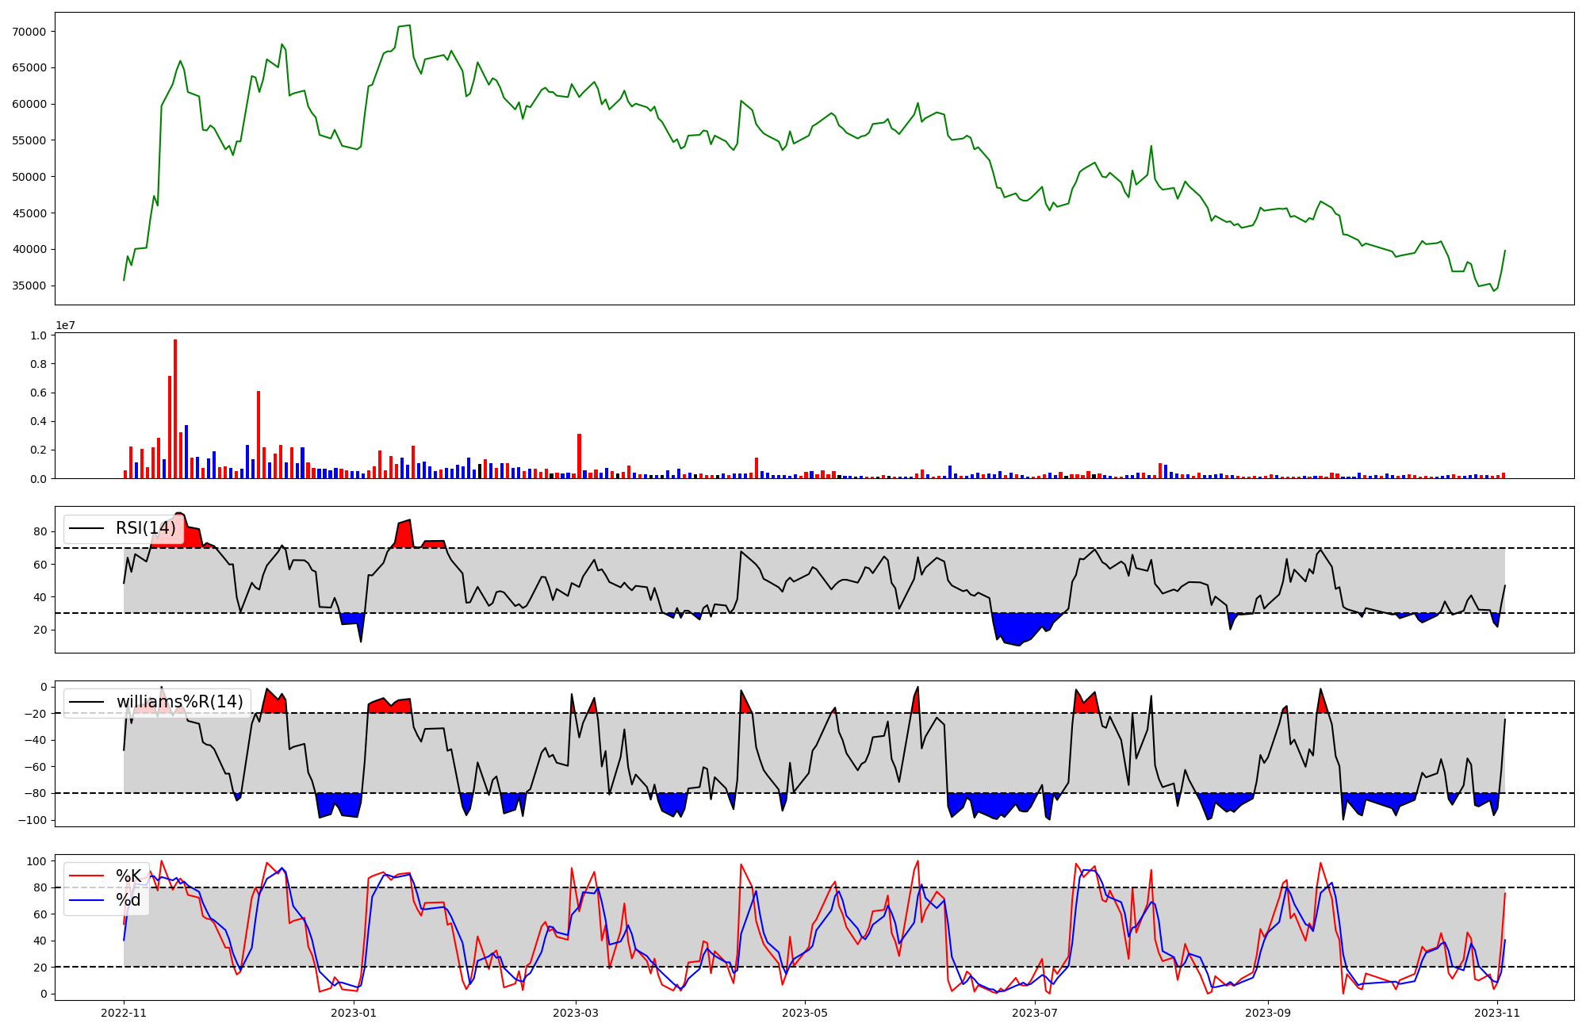Click the black RSI legend line sample

[x=87, y=528]
